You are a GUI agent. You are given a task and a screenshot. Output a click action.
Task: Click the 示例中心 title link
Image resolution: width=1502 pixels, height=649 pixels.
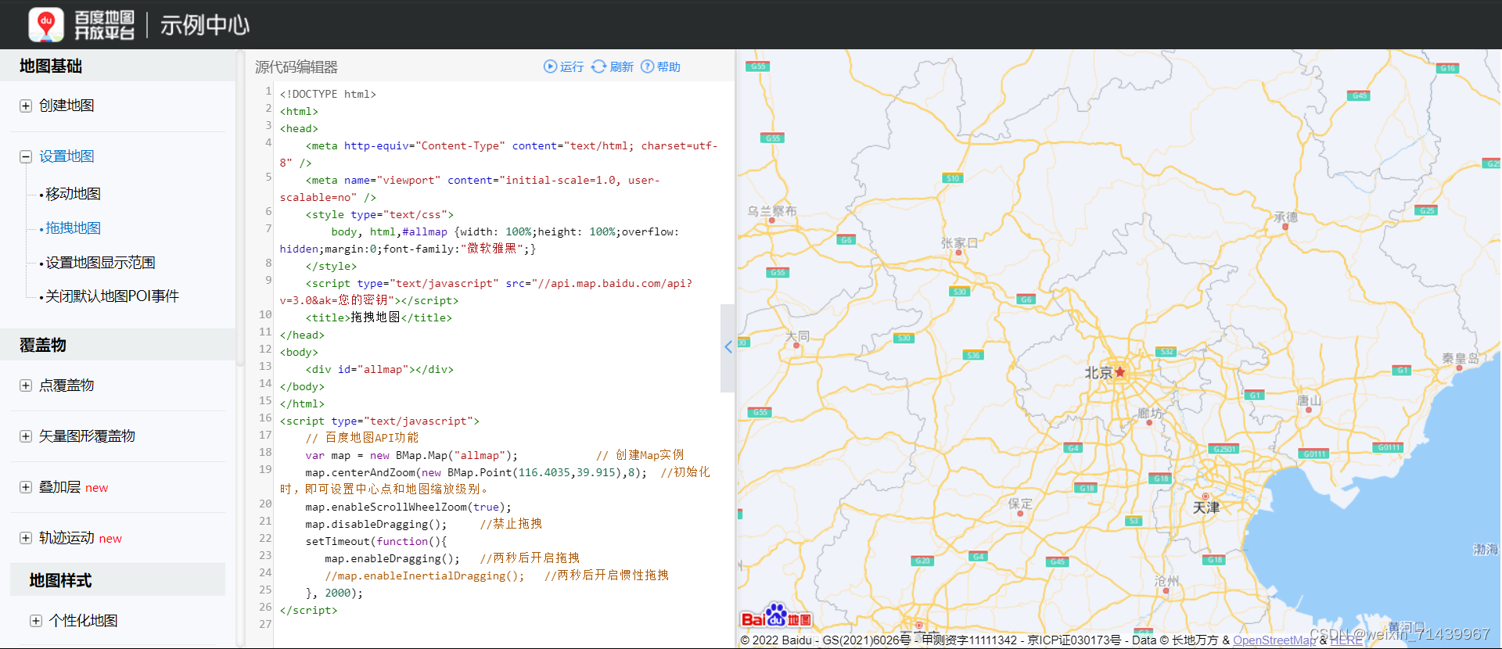(x=205, y=25)
